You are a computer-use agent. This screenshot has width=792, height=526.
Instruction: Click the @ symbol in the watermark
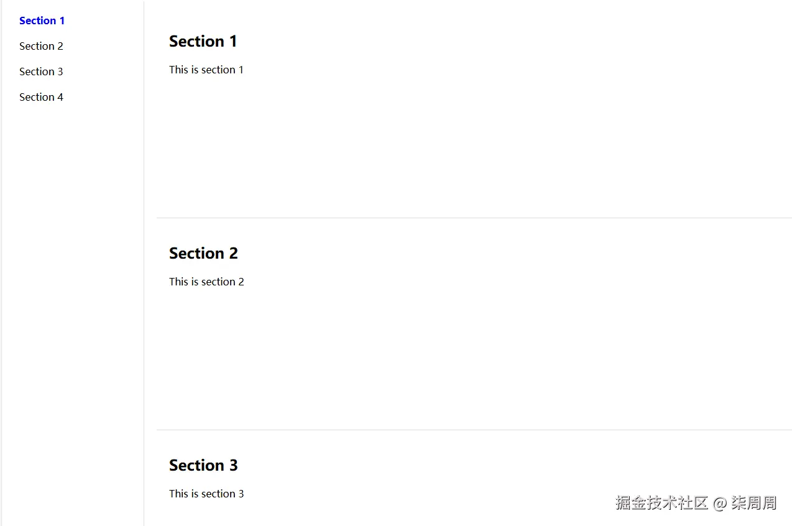click(x=719, y=504)
